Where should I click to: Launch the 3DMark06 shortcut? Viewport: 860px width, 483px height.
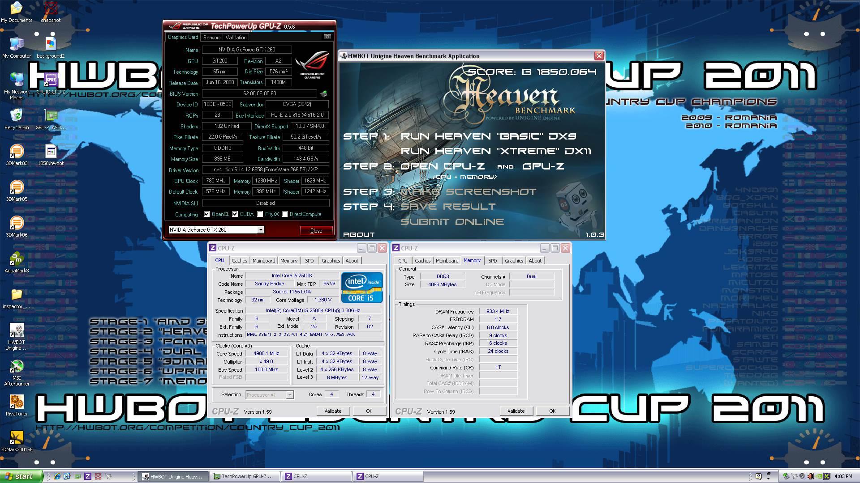pos(17,226)
